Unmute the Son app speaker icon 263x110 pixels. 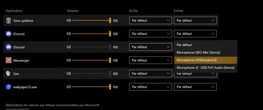(x=69, y=74)
